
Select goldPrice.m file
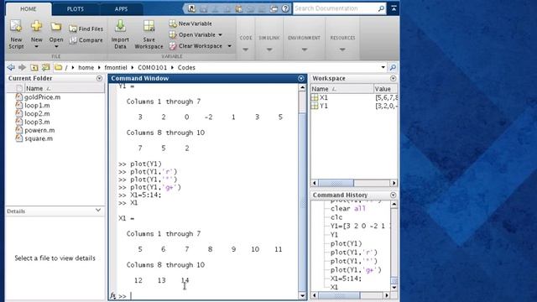[x=43, y=97]
